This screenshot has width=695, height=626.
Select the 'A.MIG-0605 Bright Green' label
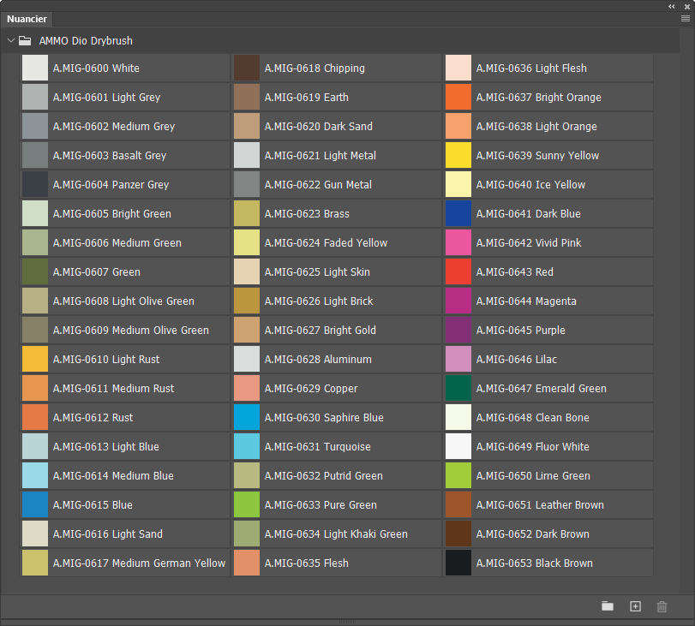coord(111,214)
